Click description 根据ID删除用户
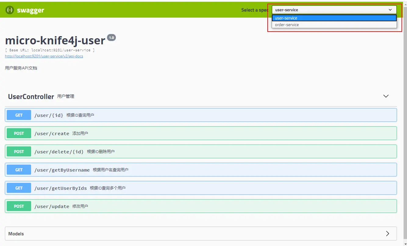The width and height of the screenshot is (407, 246). [x=101, y=152]
